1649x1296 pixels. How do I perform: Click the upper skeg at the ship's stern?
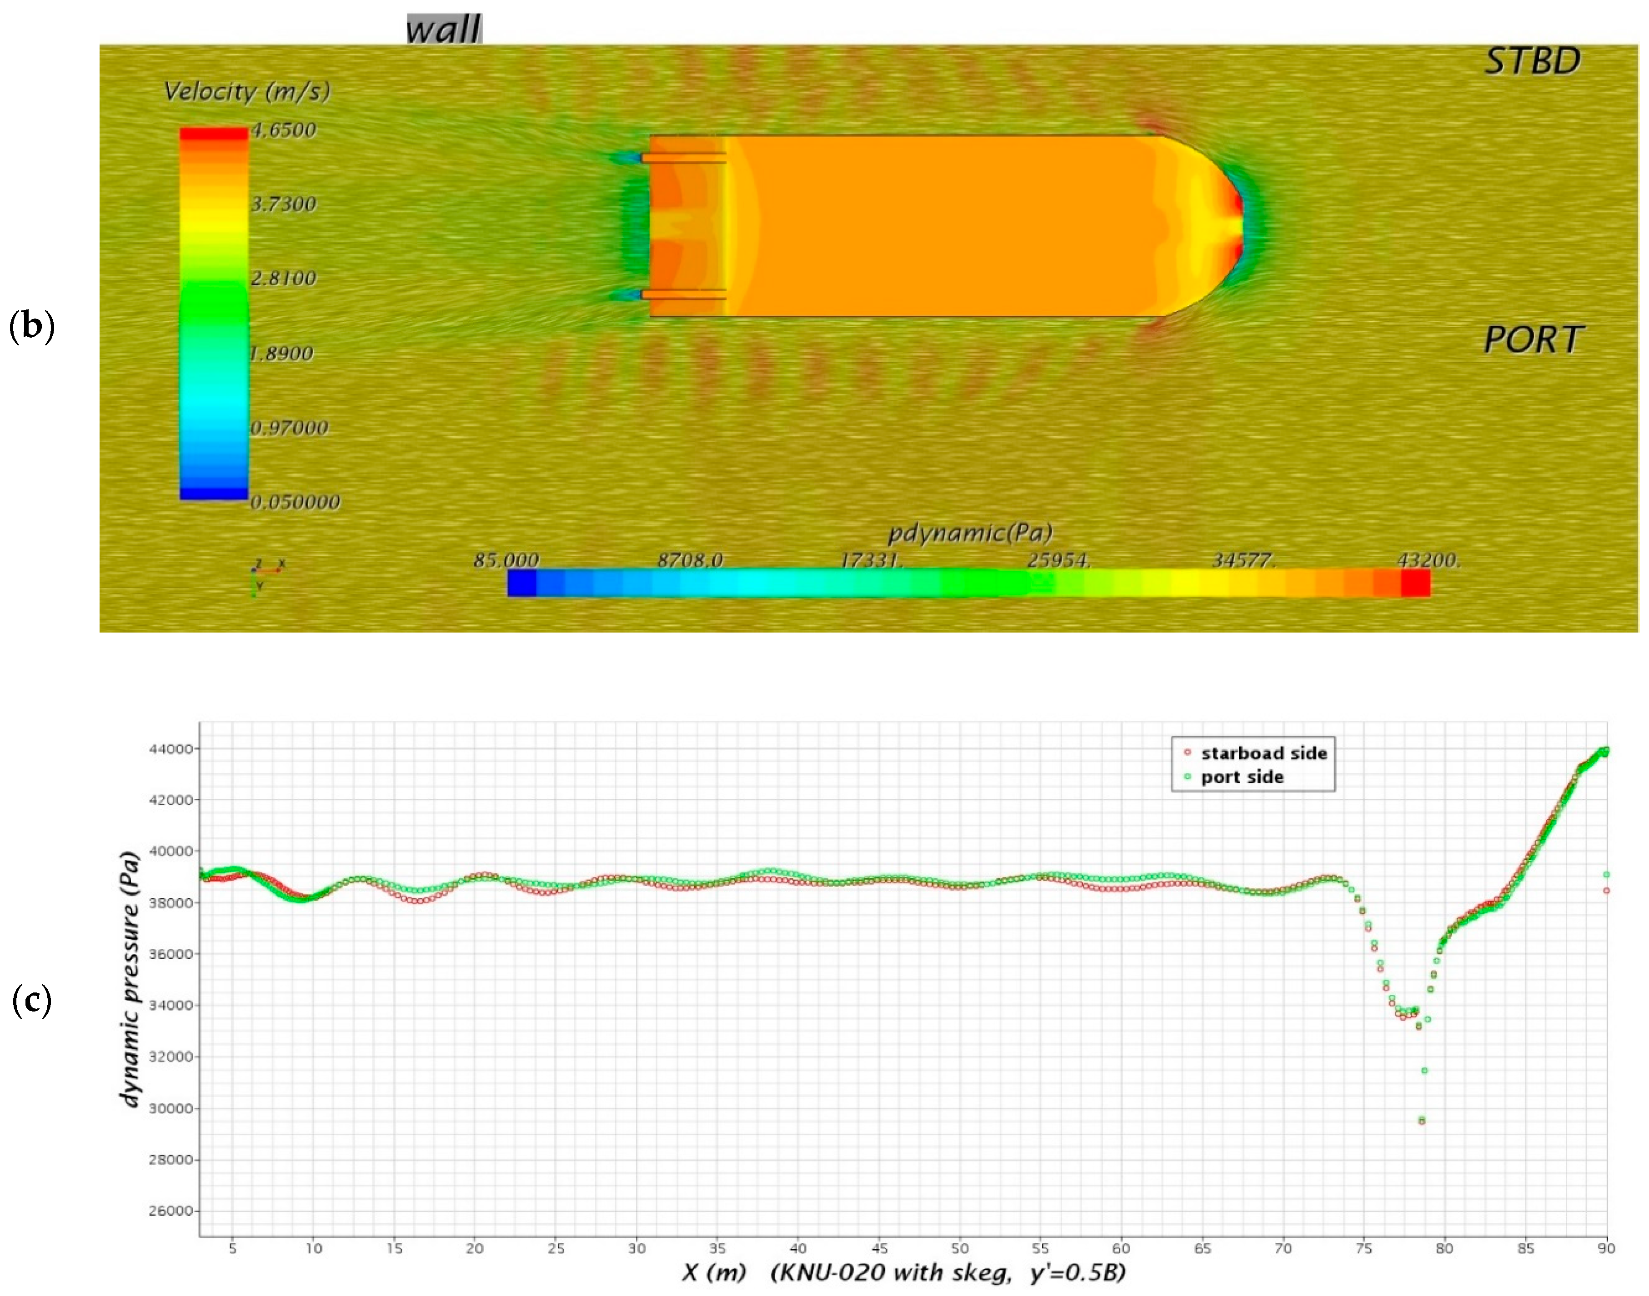[683, 158]
